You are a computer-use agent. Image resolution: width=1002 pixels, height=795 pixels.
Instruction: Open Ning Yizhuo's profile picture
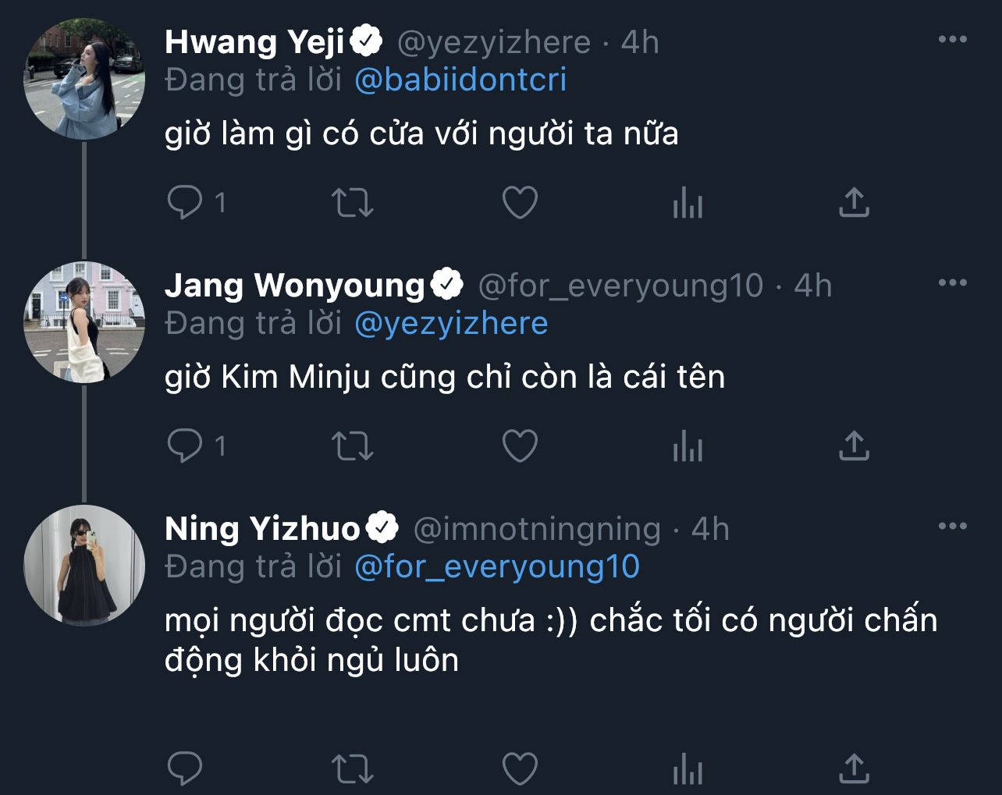(x=84, y=566)
